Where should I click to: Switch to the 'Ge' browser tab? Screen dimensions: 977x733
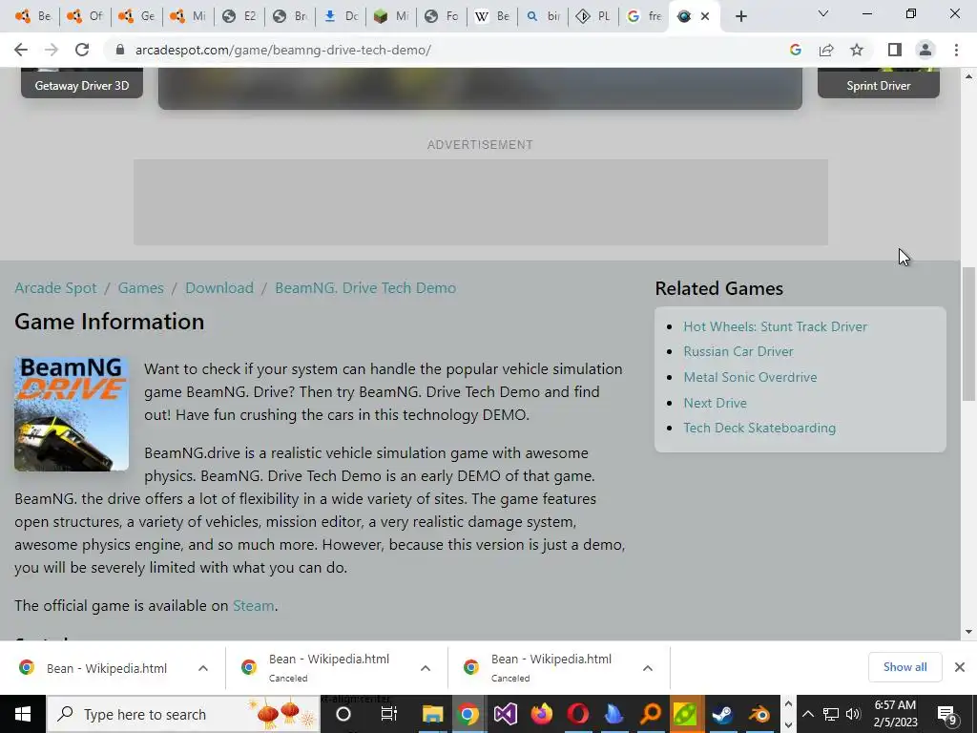pyautogui.click(x=136, y=16)
